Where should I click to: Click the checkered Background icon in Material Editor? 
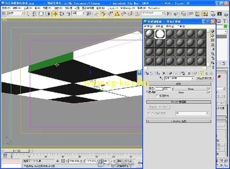click(212, 40)
